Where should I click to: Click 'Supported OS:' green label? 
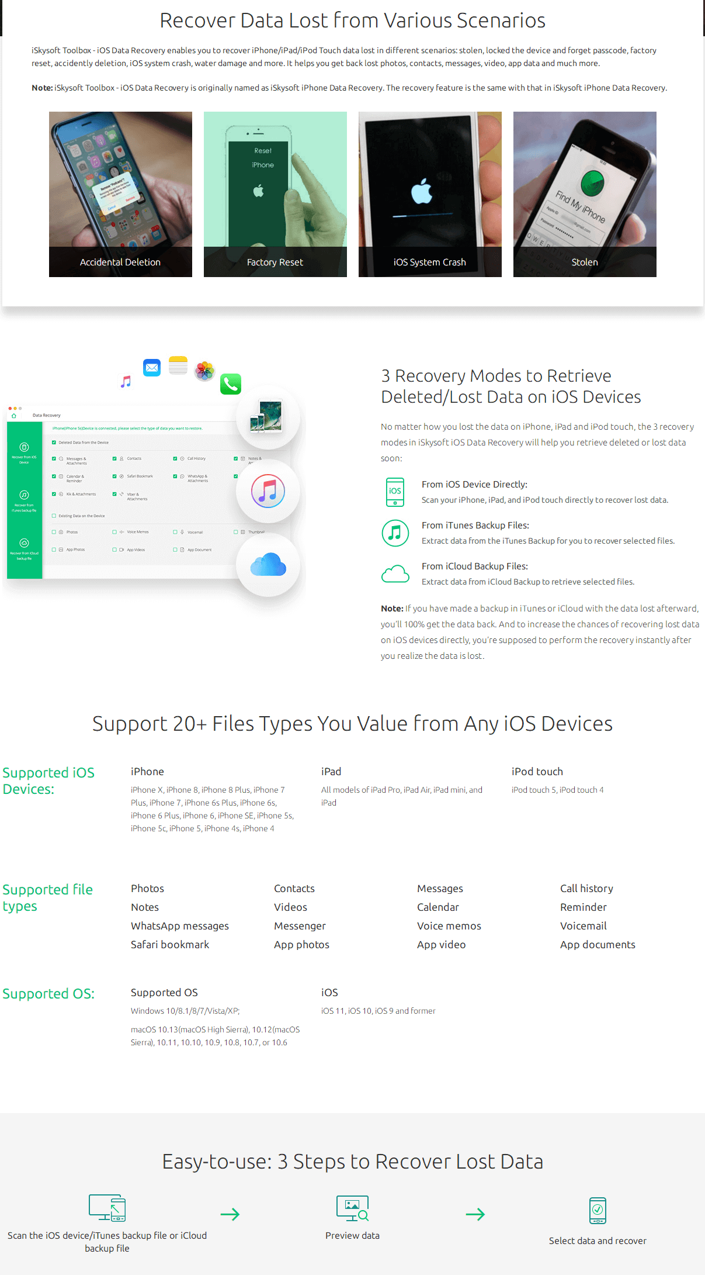pyautogui.click(x=48, y=994)
